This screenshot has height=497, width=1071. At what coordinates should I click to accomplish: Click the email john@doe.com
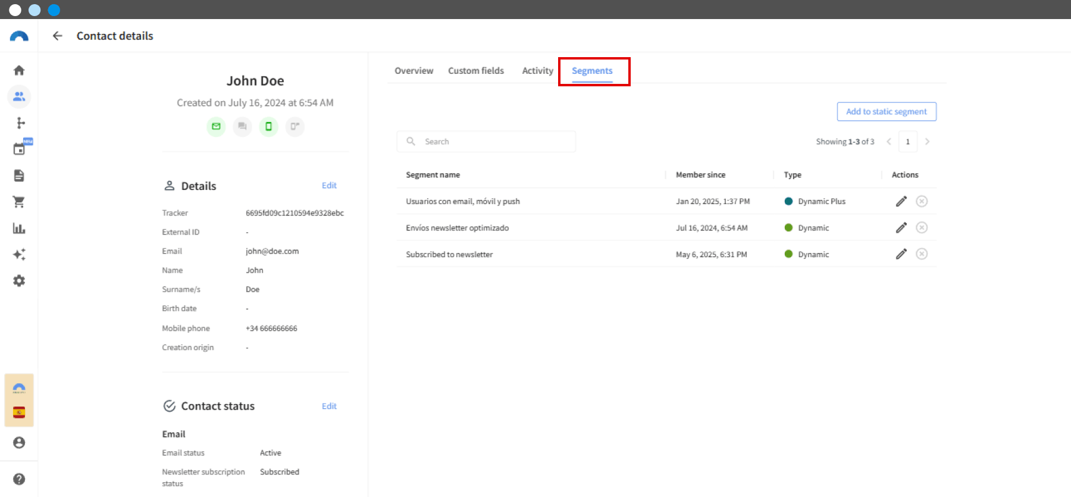pos(272,251)
